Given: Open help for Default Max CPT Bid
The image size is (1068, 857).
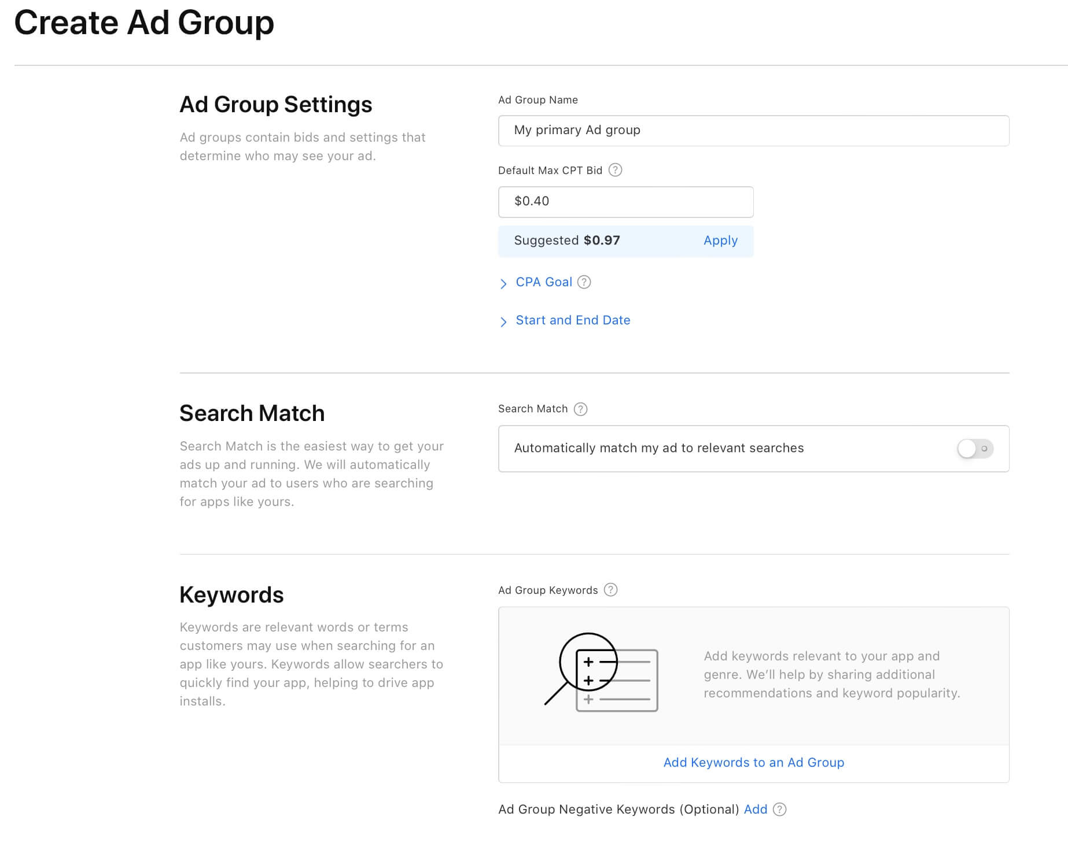Looking at the screenshot, I should [616, 170].
